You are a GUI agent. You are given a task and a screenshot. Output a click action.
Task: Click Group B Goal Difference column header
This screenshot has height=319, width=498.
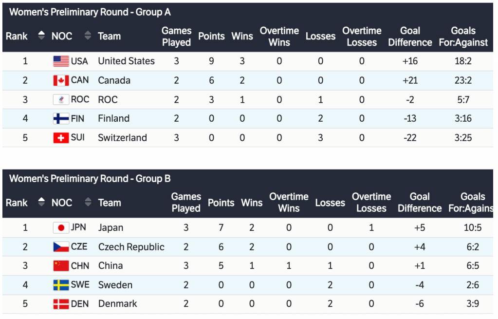(x=419, y=203)
